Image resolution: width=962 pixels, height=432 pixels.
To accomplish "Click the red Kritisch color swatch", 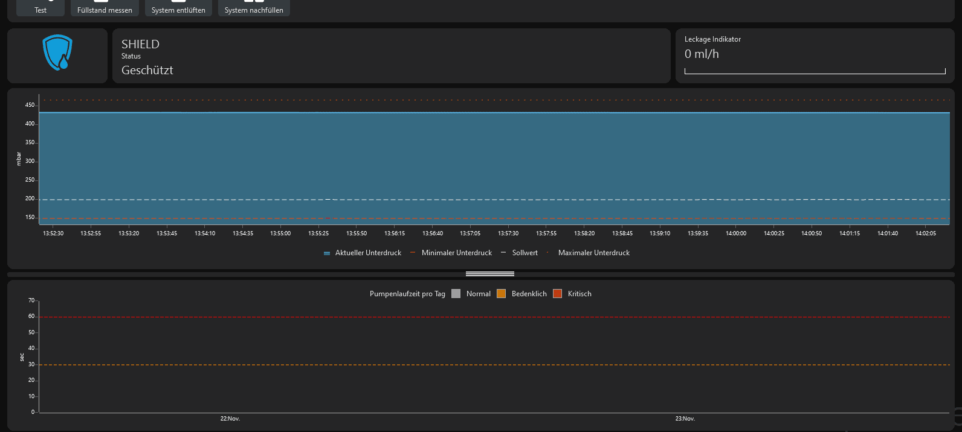I will coord(557,294).
